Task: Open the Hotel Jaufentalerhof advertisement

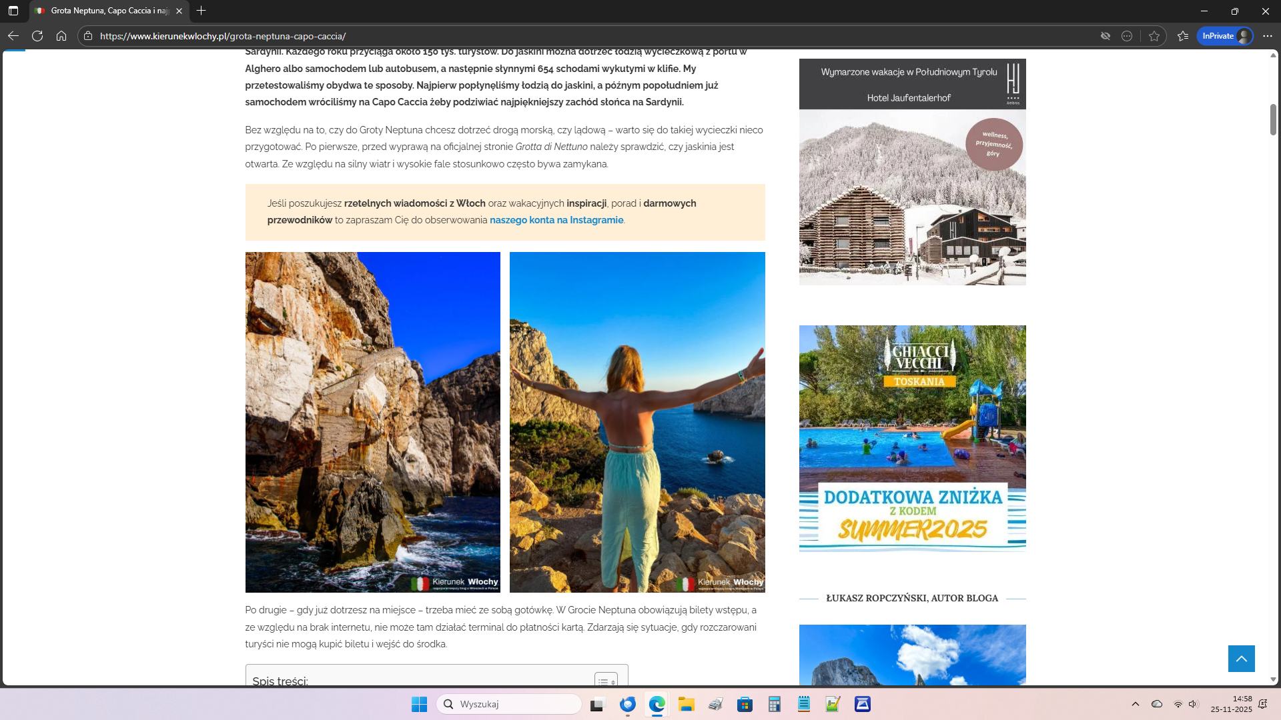Action: pyautogui.click(x=912, y=172)
